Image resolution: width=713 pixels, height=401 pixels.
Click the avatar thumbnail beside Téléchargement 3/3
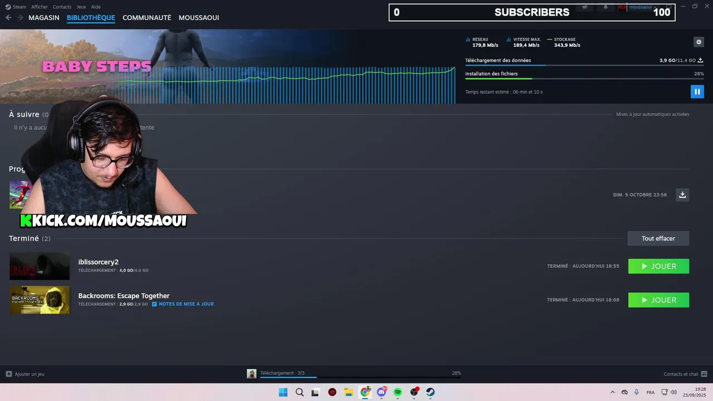(x=252, y=374)
